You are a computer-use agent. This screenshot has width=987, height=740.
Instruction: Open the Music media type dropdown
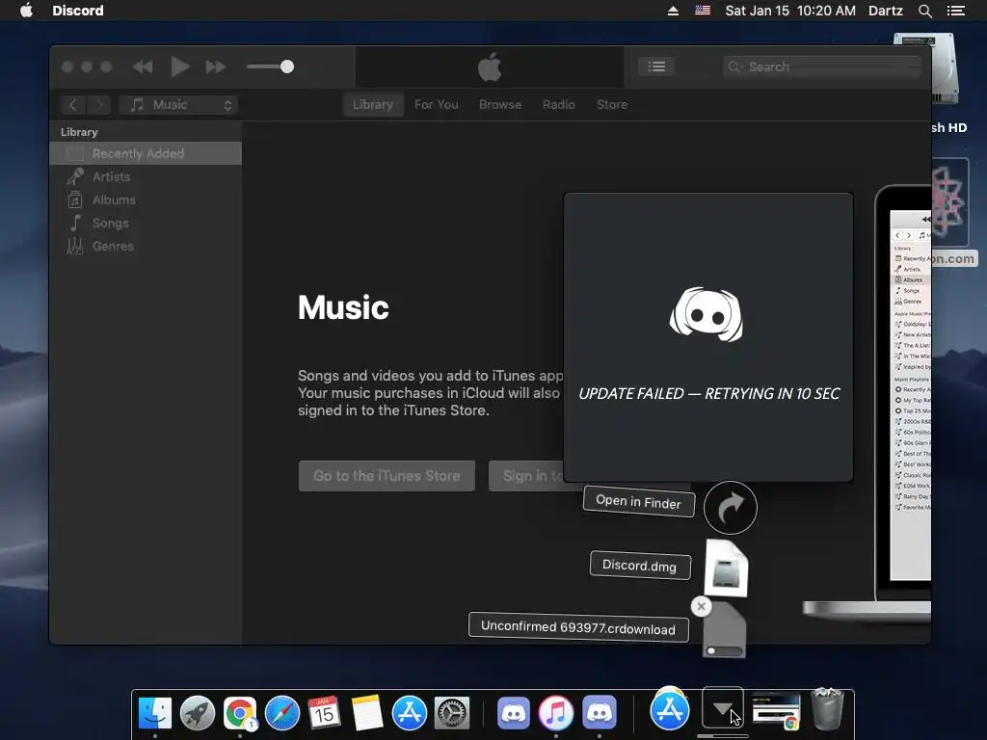[178, 105]
